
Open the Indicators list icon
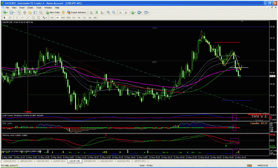pyautogui.click(x=132, y=12)
